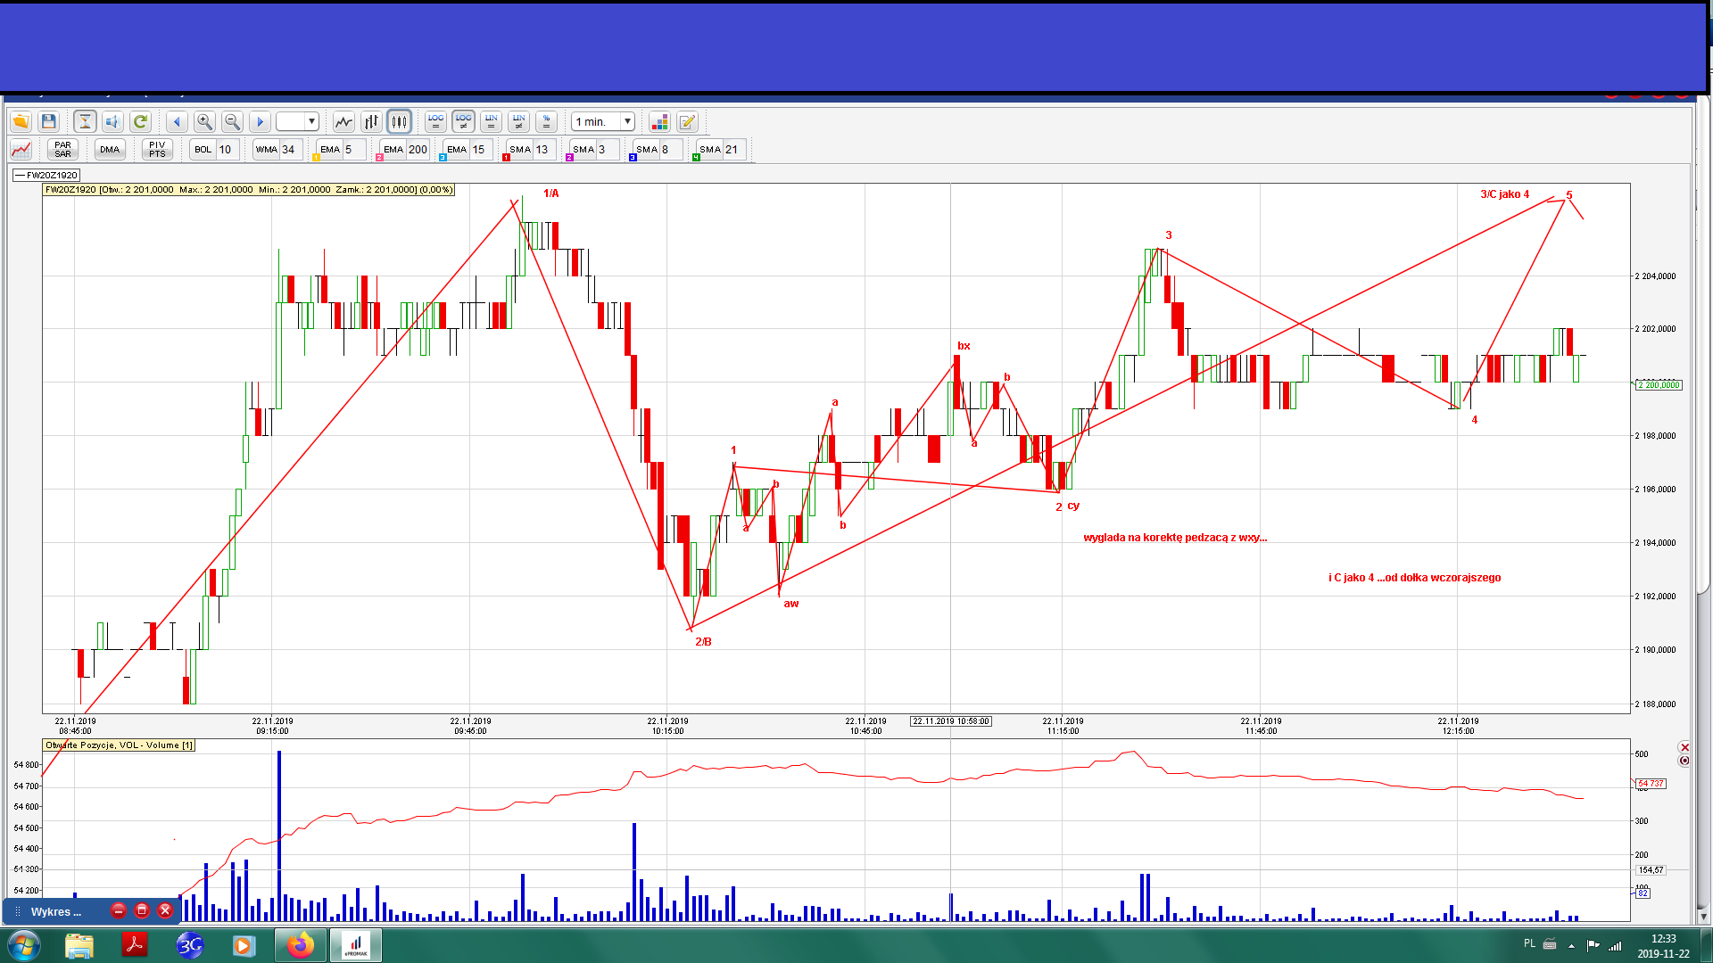This screenshot has width=1713, height=963.
Task: Switch to line chart type icon
Action: [343, 121]
